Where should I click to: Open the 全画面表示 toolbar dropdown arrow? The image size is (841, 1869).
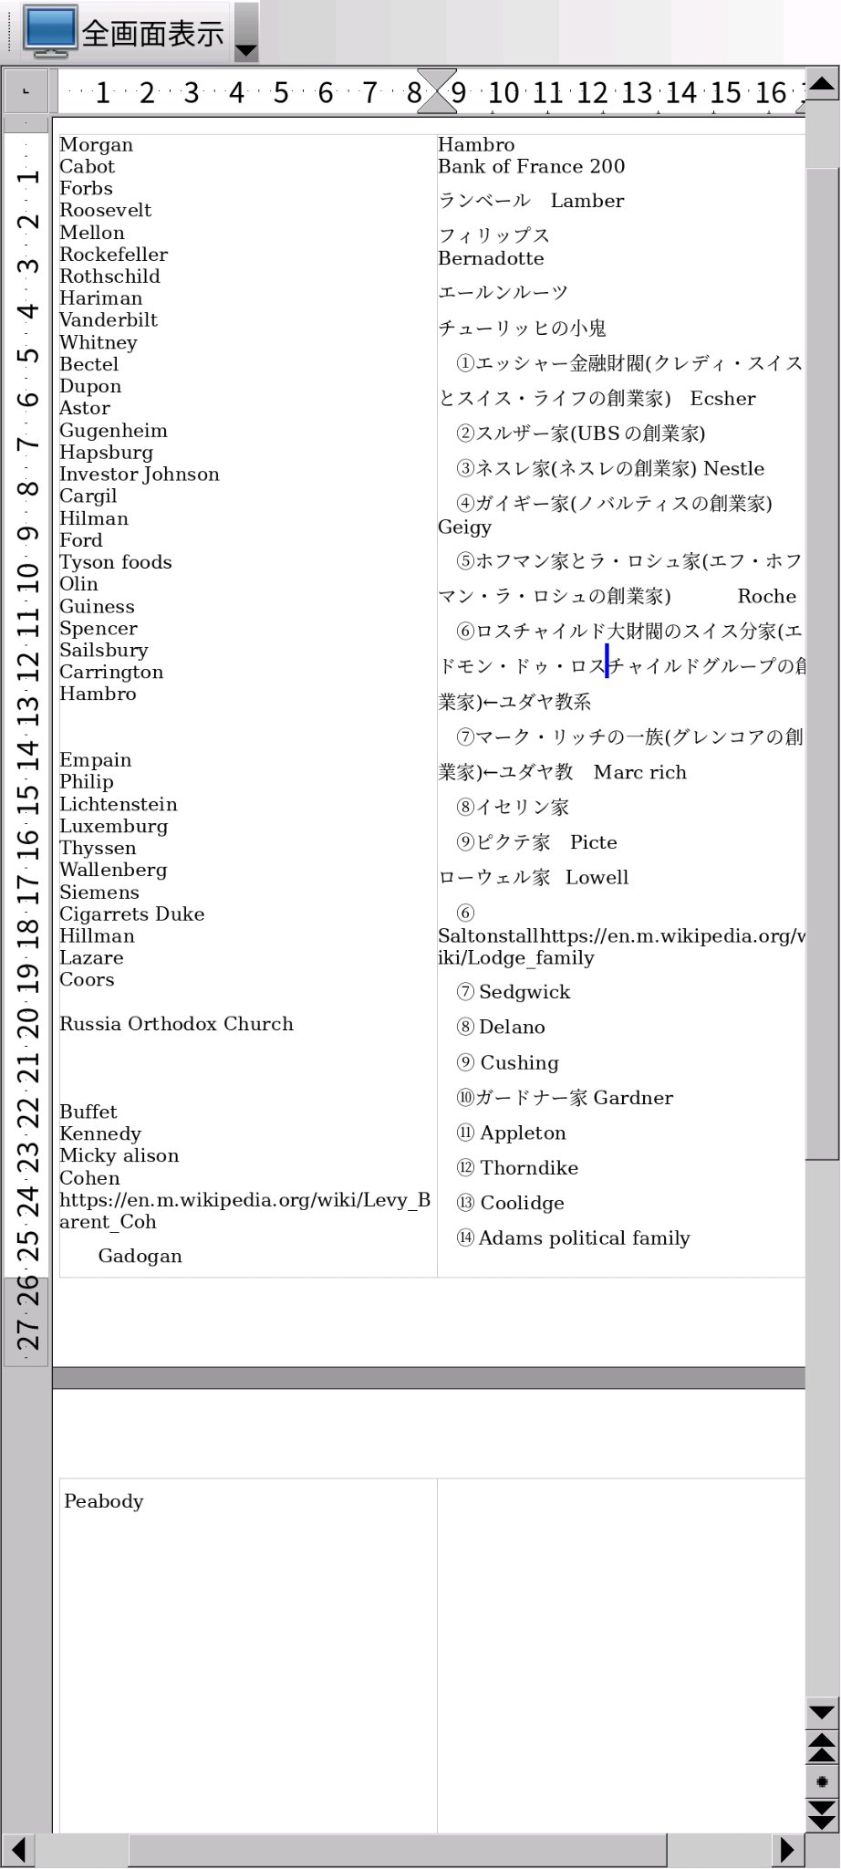tap(246, 33)
